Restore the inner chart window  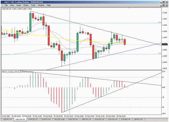[x=164, y=5]
